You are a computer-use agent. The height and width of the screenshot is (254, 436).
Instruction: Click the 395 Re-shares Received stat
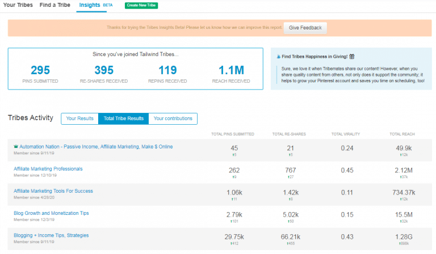point(104,74)
